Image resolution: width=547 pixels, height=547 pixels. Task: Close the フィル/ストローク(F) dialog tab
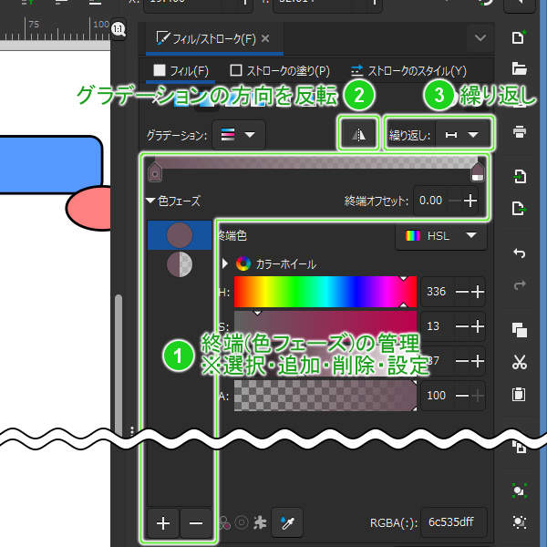[x=265, y=38]
